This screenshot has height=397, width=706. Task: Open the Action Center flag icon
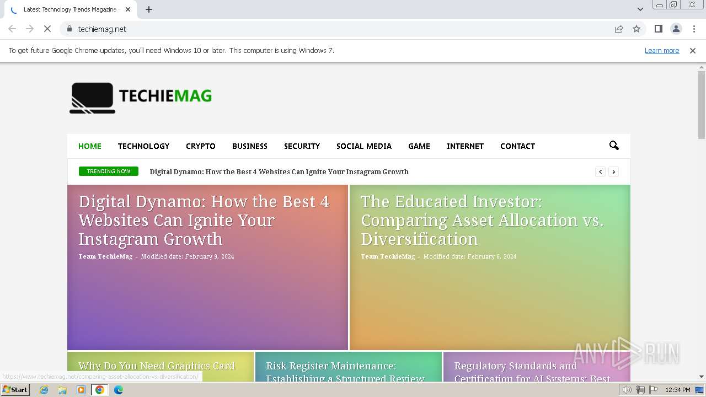tap(654, 390)
